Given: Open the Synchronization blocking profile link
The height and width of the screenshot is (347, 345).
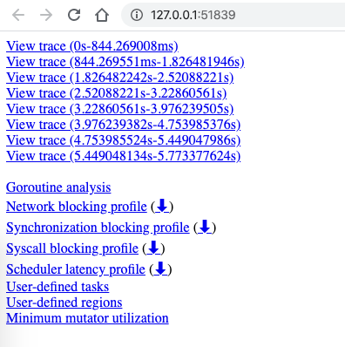Looking at the screenshot, I should (98, 228).
